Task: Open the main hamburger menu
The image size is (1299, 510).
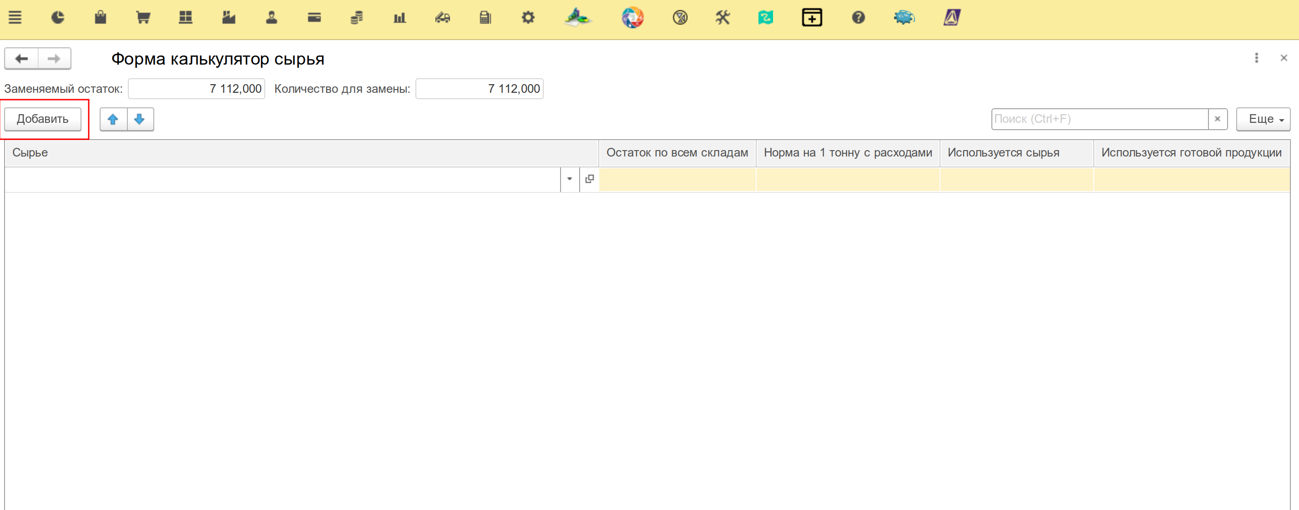Action: 15,18
